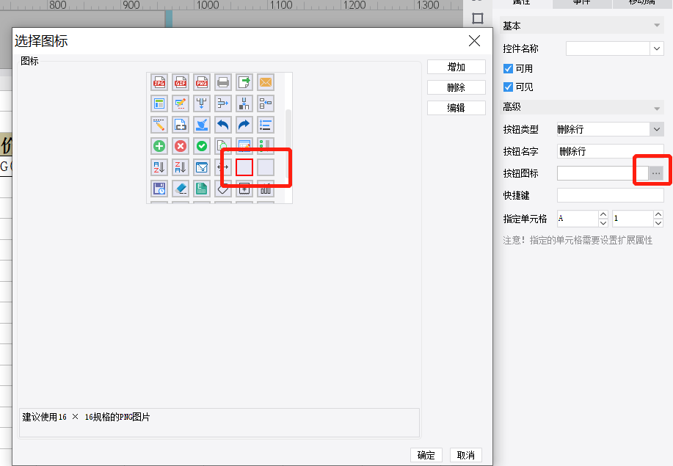This screenshot has width=673, height=466.
Task: Select the PNG export icon
Action: [x=202, y=82]
